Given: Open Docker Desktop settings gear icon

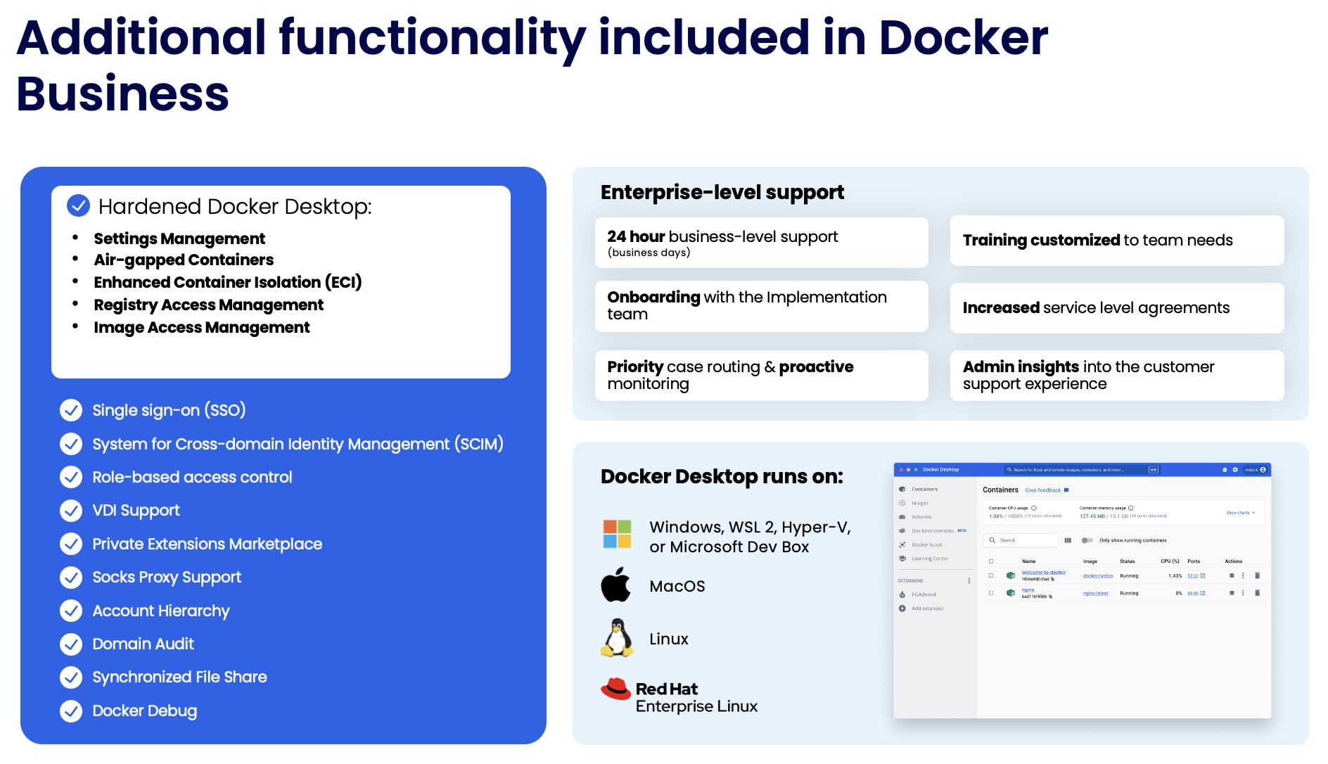Looking at the screenshot, I should [x=1235, y=469].
